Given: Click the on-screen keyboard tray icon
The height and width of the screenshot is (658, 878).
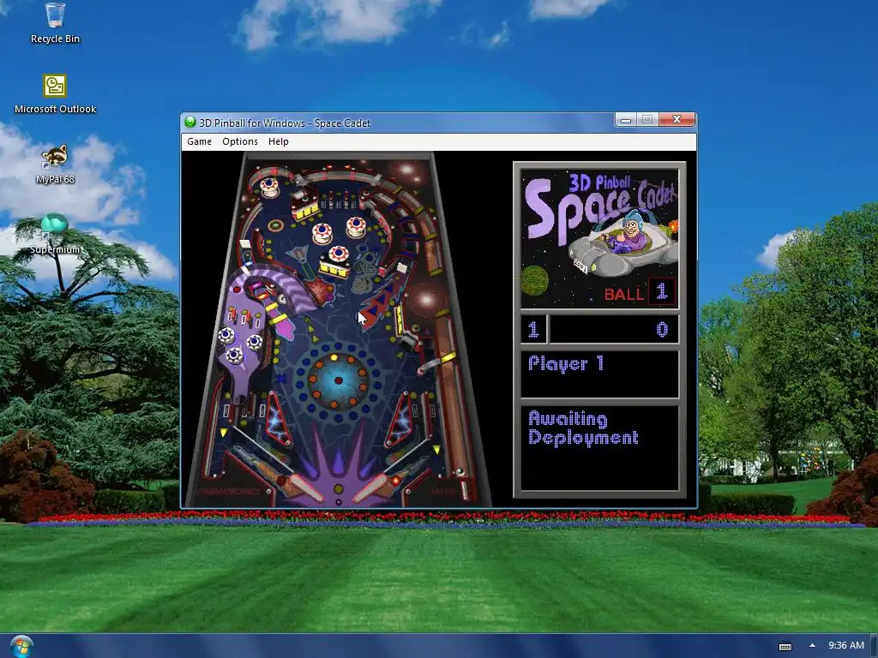Looking at the screenshot, I should 785,646.
